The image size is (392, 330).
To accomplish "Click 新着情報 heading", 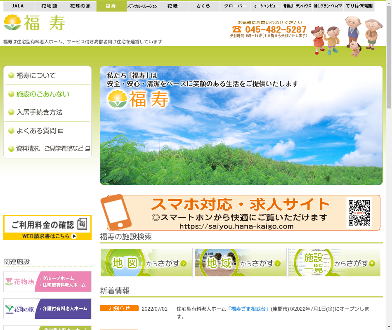I will tap(115, 291).
